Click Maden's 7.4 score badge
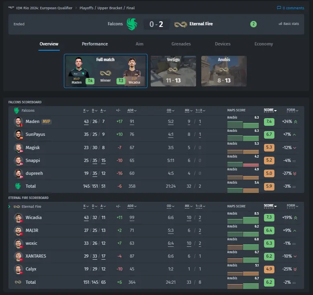The width and height of the screenshot is (313, 295). 269,122
